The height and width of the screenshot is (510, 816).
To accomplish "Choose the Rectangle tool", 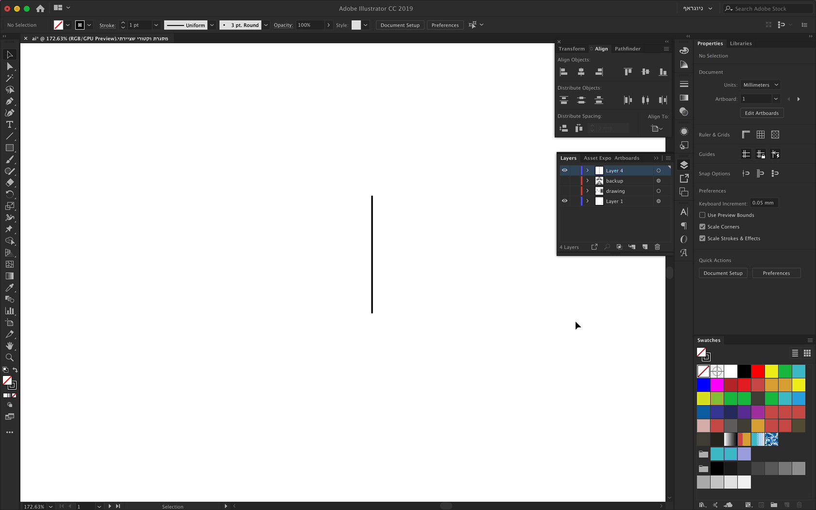I will coord(10,148).
